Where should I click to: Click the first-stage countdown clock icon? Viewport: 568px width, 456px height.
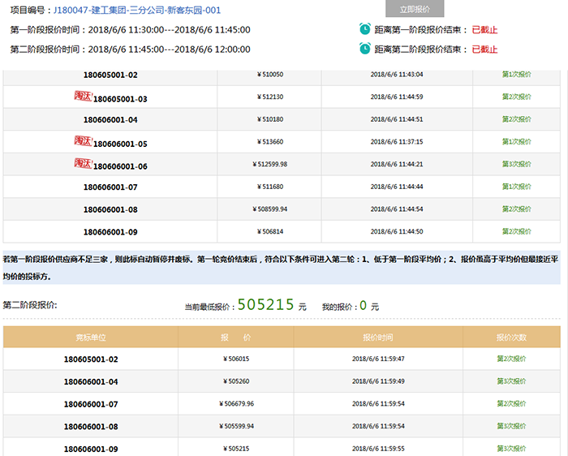(x=365, y=29)
